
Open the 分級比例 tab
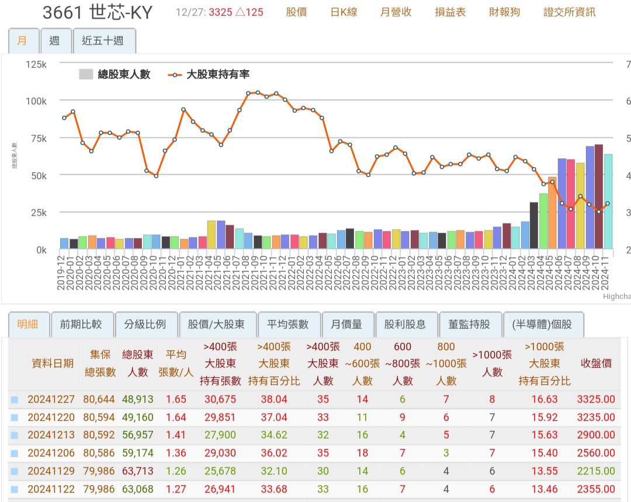[147, 325]
